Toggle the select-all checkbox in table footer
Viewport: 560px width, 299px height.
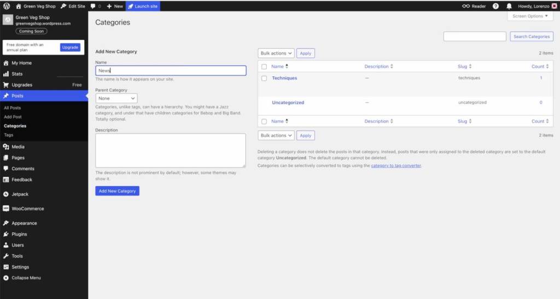[x=264, y=121]
